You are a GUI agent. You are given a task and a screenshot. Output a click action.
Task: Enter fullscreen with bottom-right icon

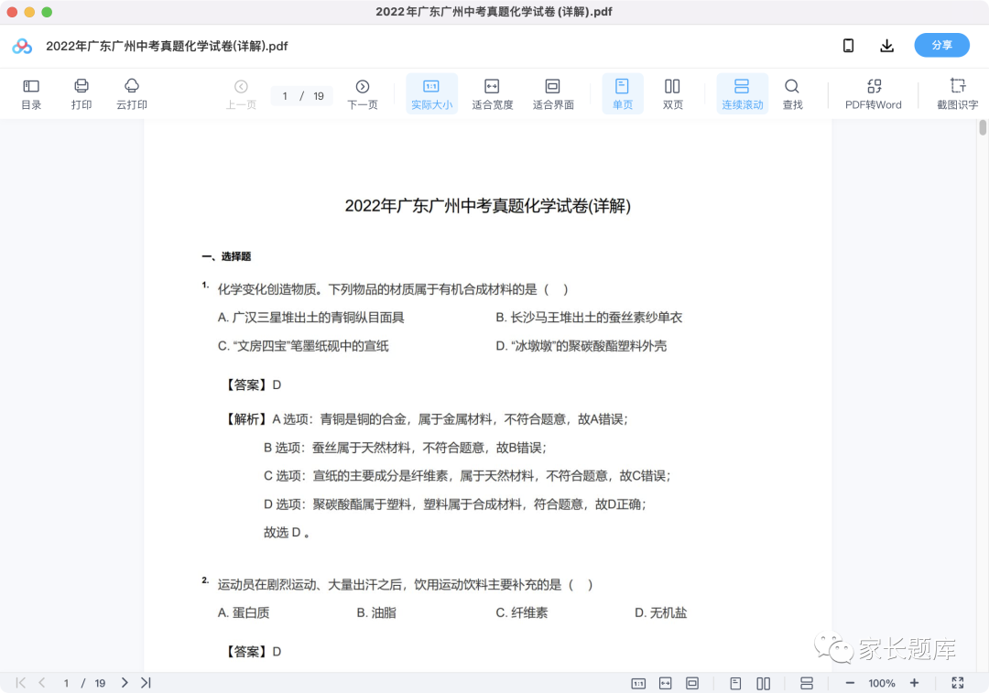point(958,683)
